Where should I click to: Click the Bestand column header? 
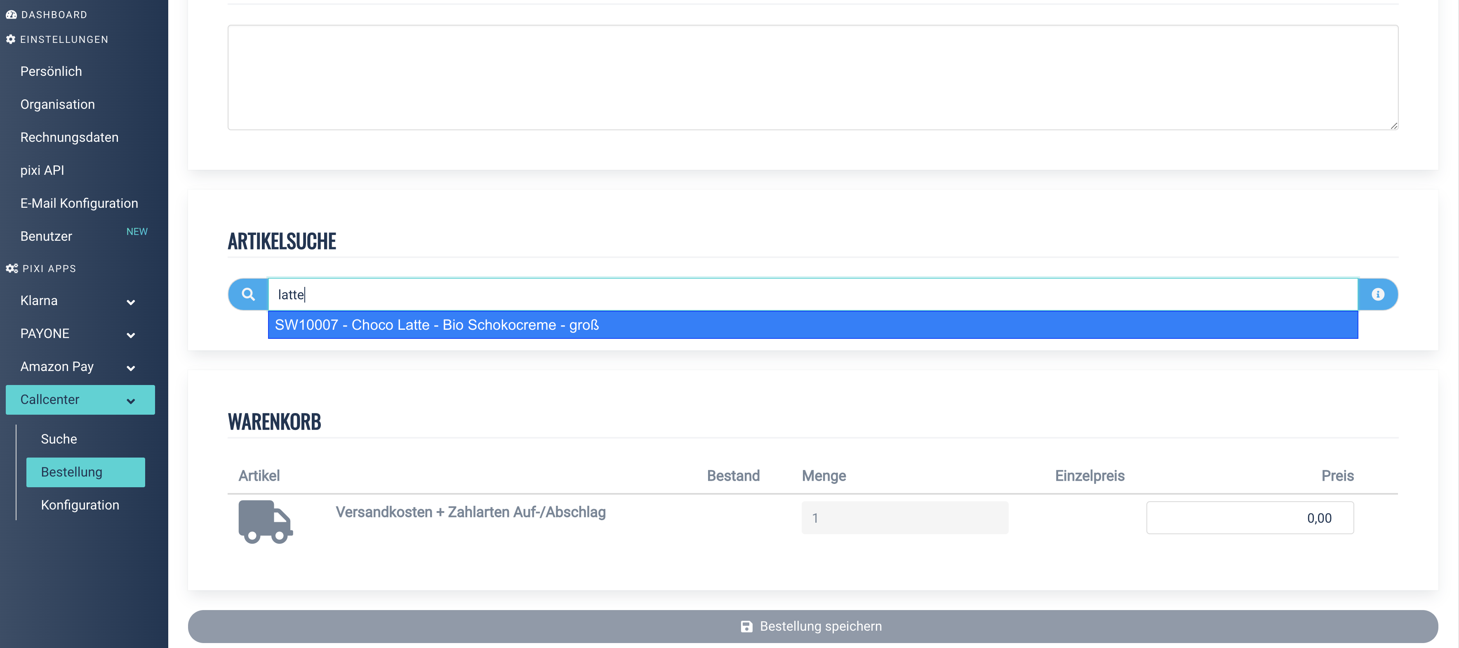(734, 476)
